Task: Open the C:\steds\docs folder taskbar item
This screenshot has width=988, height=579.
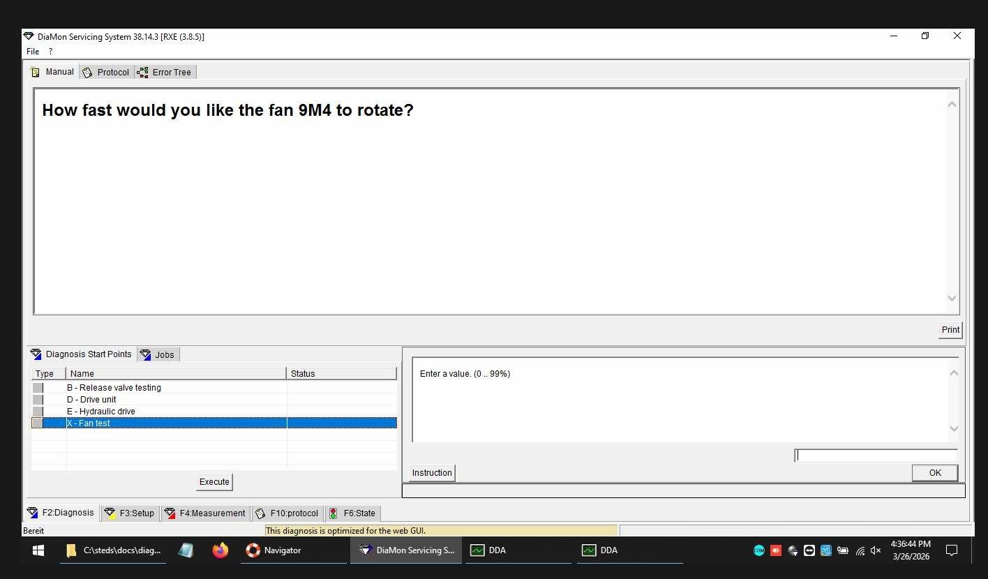Action: pyautogui.click(x=113, y=550)
